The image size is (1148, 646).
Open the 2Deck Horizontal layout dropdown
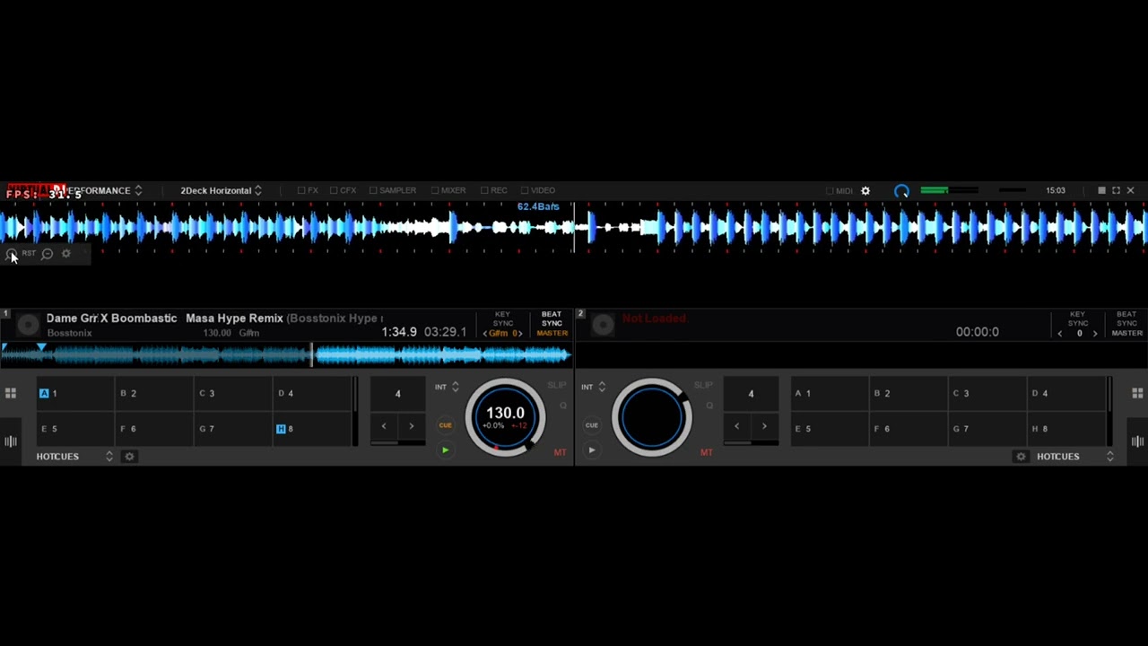tap(221, 190)
